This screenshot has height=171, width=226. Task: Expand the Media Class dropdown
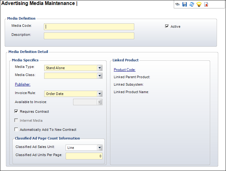(x=99, y=75)
